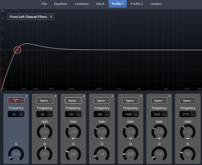Toggle the indicator dot on the 125 Hz band
The width and height of the screenshot is (202, 165).
pyautogui.click(x=84, y=96)
